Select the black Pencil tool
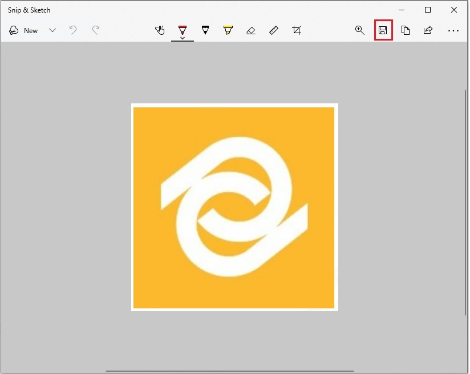470x374 pixels. pos(205,30)
